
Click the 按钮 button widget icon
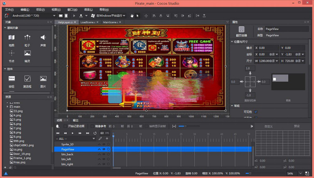point(12,79)
